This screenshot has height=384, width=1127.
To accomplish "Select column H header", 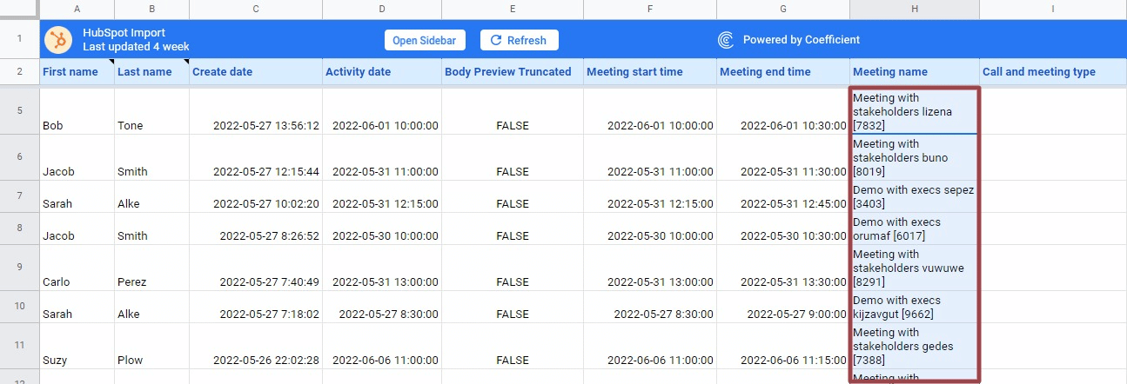I will coord(914,9).
